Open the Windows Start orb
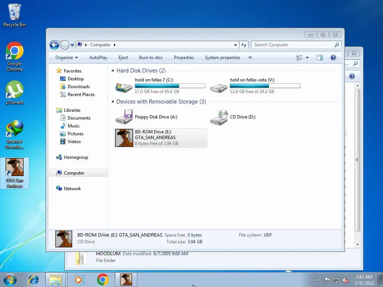Viewport: 383px width, 287px height. pos(10,280)
